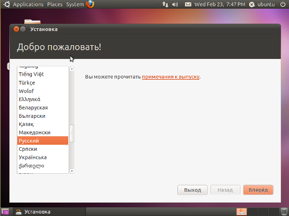Click the network connection indicator icon
289x216 pixels.
(x=165, y=4)
